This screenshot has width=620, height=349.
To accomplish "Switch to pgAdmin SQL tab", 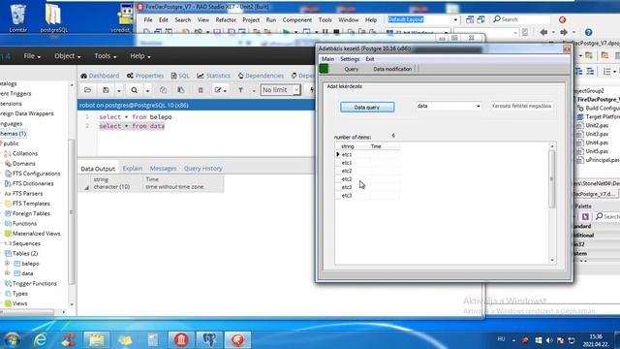I will coord(180,76).
